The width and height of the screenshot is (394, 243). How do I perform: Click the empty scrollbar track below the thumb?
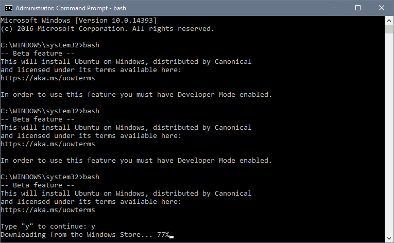[x=389, y=133]
